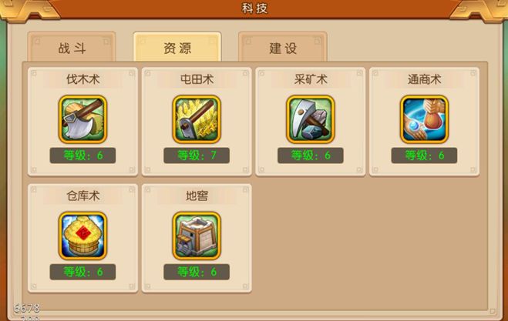Select the 地窖 cellar building icon
508x321 pixels.
tap(197, 236)
